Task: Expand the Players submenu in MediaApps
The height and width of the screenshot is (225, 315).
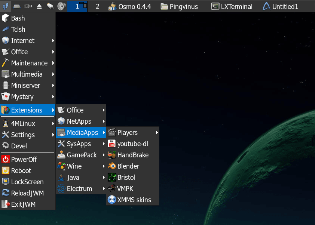Action: [133, 133]
